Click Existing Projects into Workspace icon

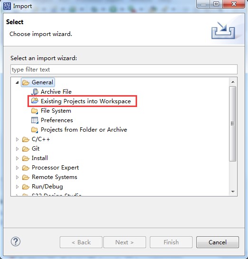[x=35, y=101]
